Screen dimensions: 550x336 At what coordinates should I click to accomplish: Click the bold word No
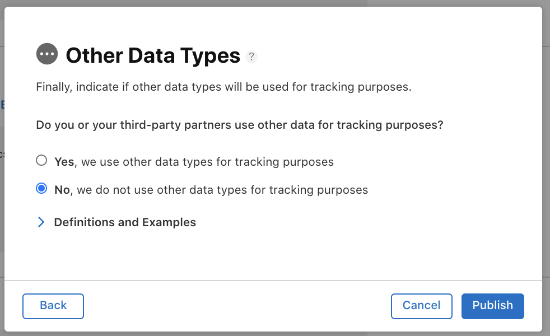click(62, 190)
